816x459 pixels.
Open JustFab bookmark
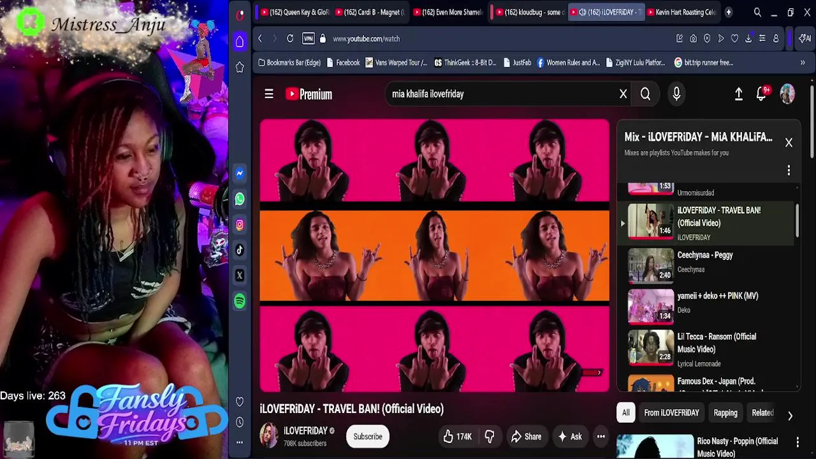(x=517, y=62)
